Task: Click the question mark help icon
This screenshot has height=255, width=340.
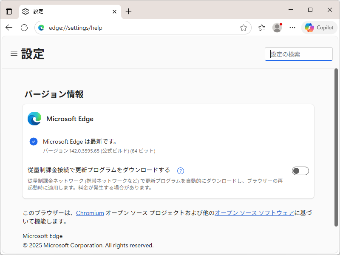Action: (x=180, y=170)
